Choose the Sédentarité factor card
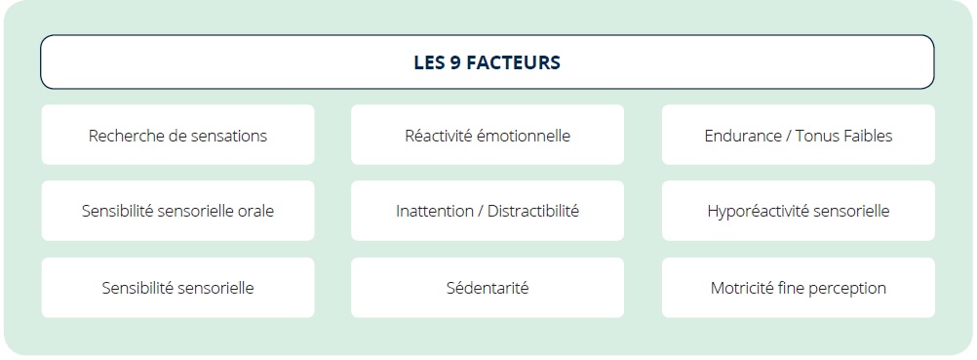977x360 pixels. 488,288
